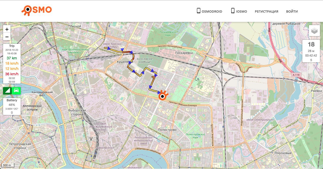Click the 28 м reading in the info panel
The image size is (323, 169).
(311, 51)
